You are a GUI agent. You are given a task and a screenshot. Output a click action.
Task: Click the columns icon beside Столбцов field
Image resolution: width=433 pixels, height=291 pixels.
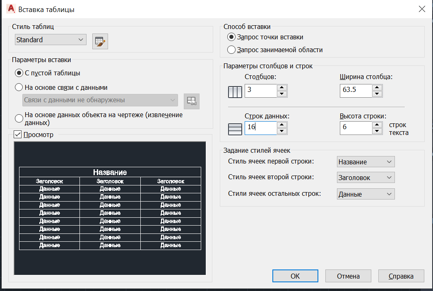[235, 92]
